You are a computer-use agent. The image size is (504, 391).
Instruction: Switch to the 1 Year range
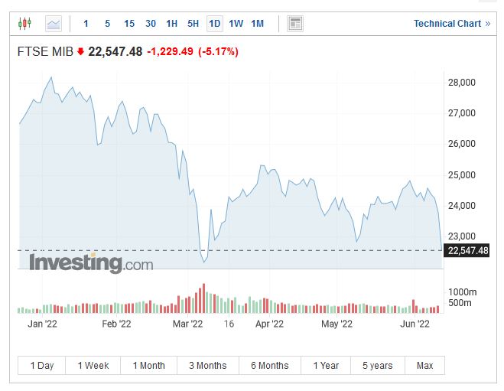(326, 366)
